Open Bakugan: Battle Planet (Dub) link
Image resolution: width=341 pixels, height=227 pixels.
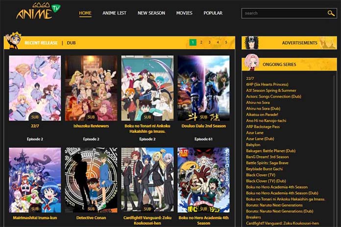click(270, 151)
